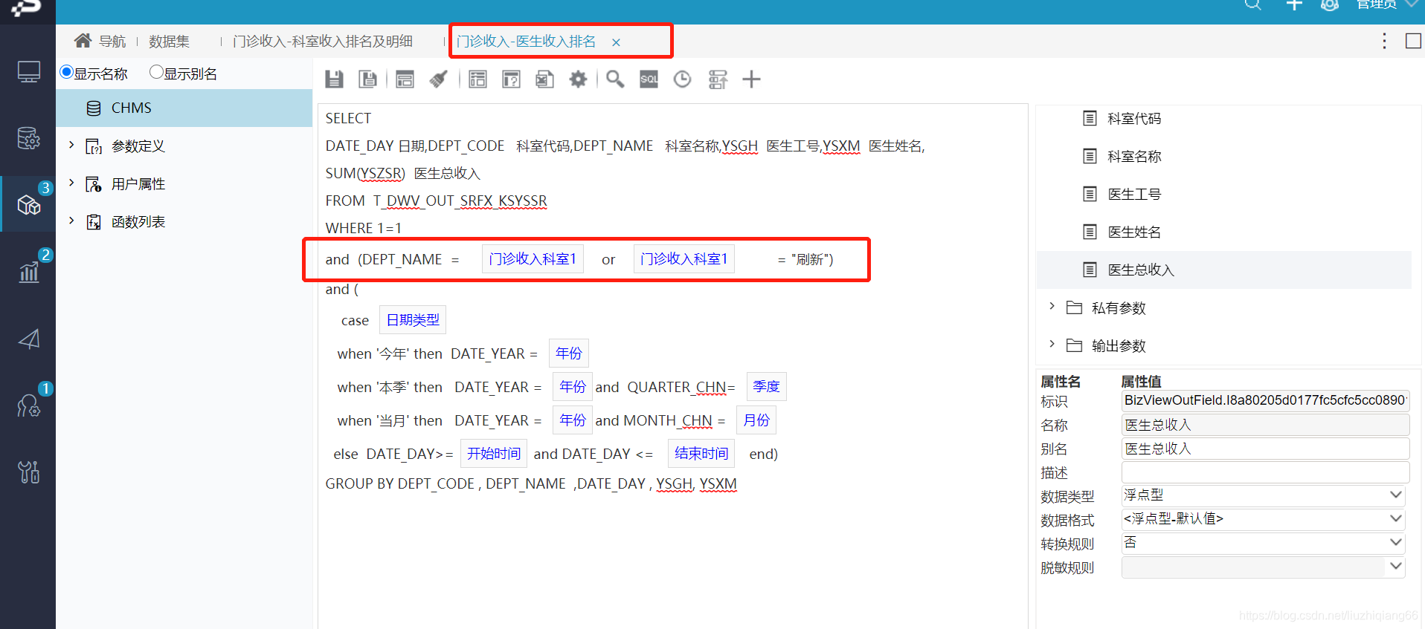
Task: Click the 日期类型 parameter tag
Action: tap(413, 320)
